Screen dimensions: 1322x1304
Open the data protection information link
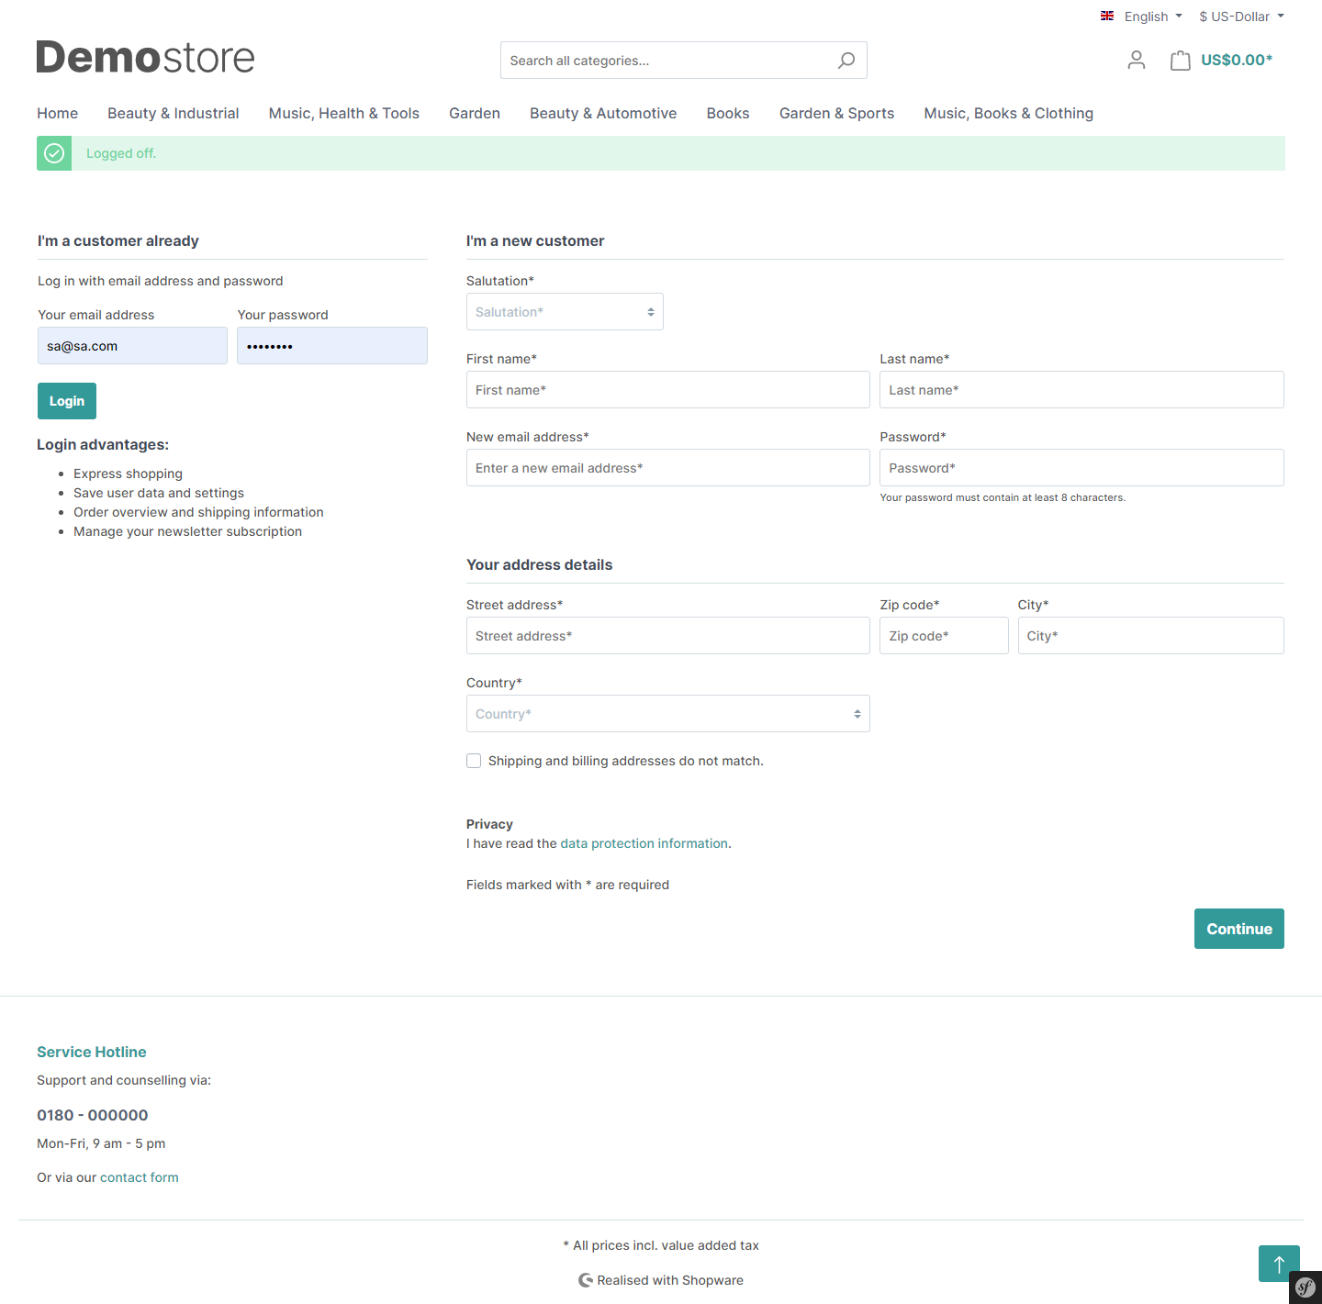[644, 843]
